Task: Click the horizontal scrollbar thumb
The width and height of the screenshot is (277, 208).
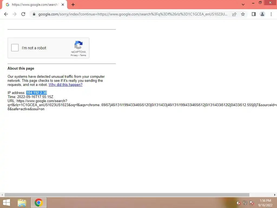Action: tap(127, 195)
